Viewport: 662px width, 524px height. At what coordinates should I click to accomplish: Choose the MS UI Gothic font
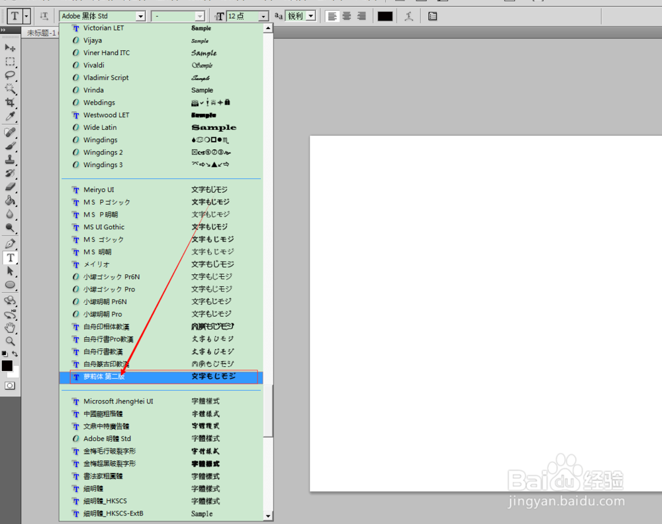[x=162, y=227]
